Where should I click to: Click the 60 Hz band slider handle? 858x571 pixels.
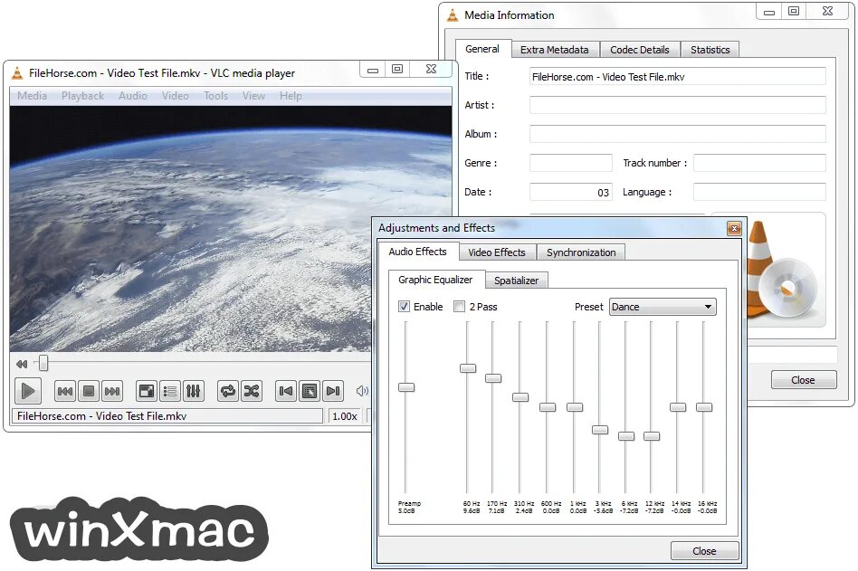[468, 368]
